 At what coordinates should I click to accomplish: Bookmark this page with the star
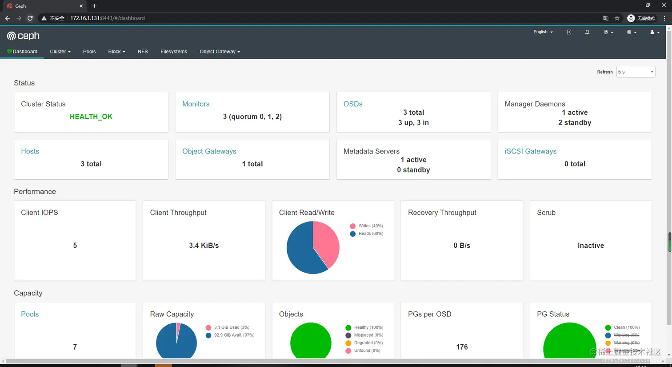617,18
